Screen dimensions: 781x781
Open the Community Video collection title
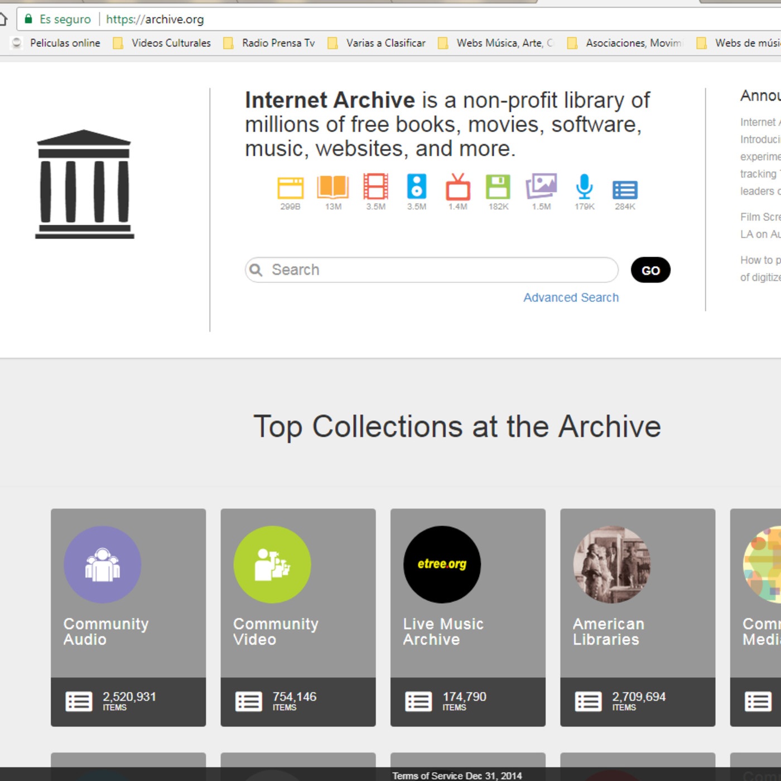click(x=276, y=631)
